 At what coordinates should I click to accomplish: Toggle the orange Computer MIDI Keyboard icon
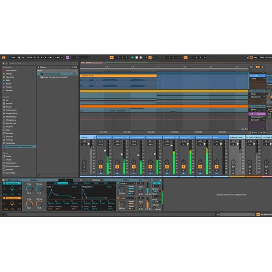point(251,58)
